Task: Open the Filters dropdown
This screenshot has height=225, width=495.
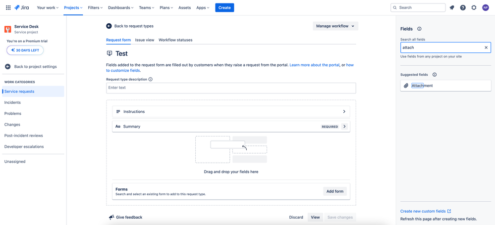Action: 95,7
